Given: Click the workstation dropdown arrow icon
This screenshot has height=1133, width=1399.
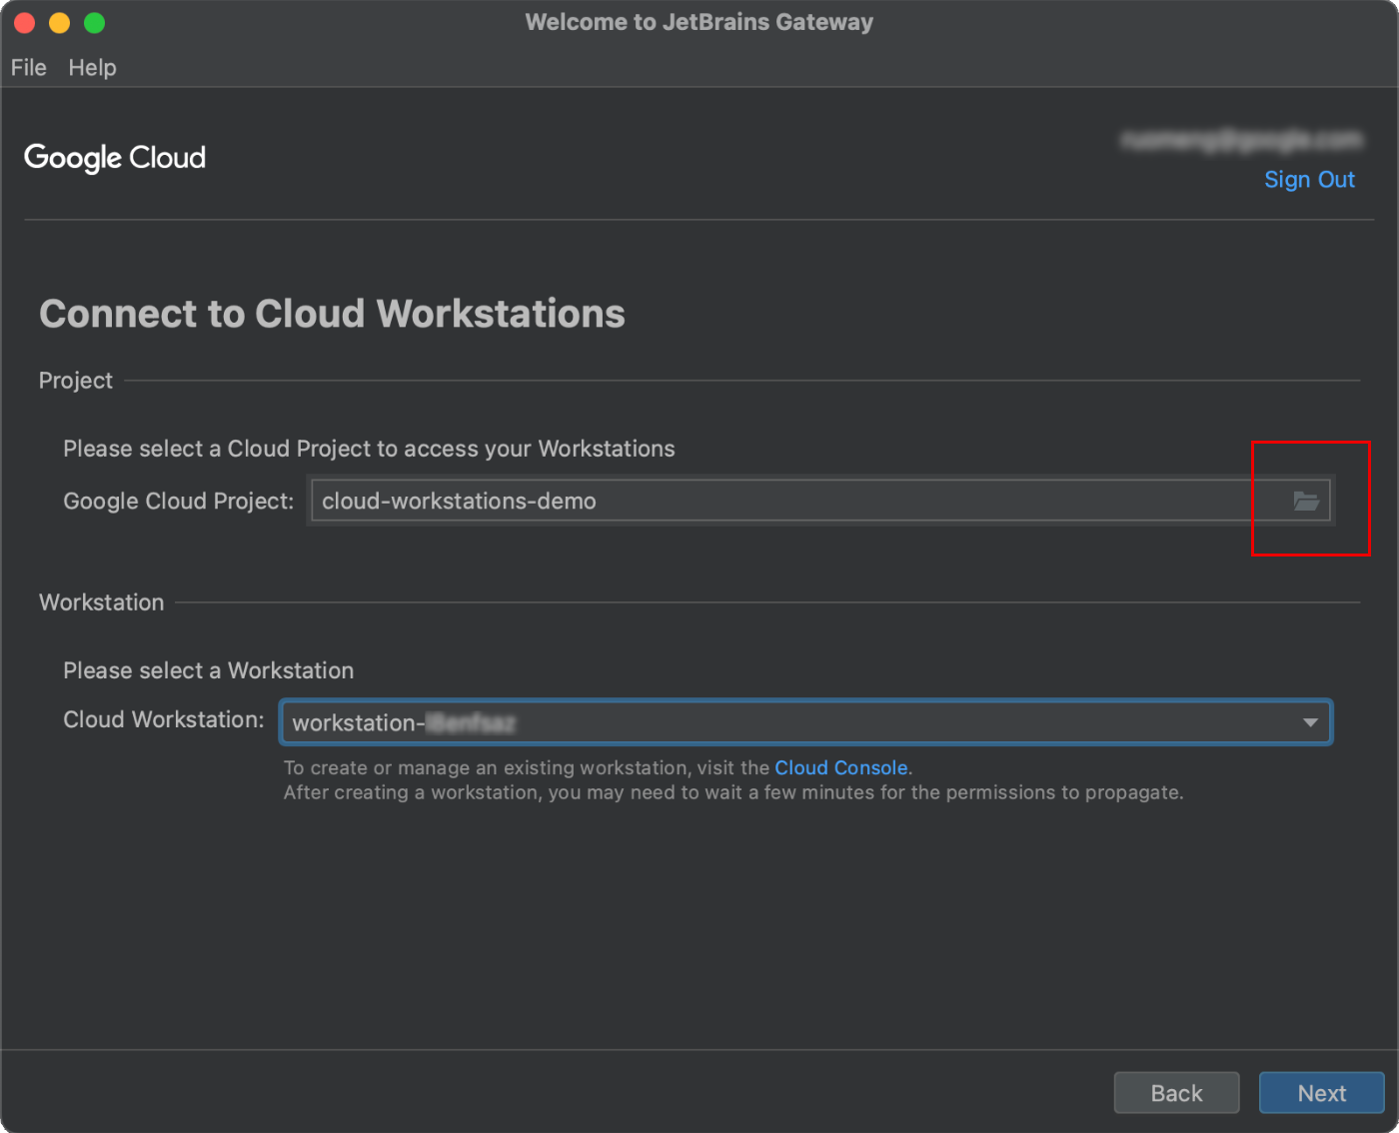Looking at the screenshot, I should 1311,721.
